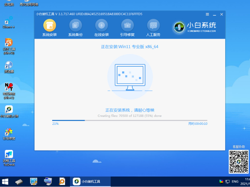Click 小白装机工具 taskbar button
250x187 pixels.
[x=91, y=182]
